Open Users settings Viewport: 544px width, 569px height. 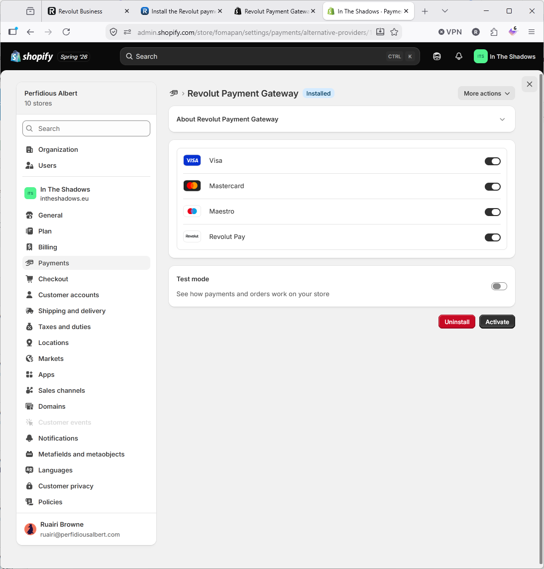pyautogui.click(x=87, y=165)
